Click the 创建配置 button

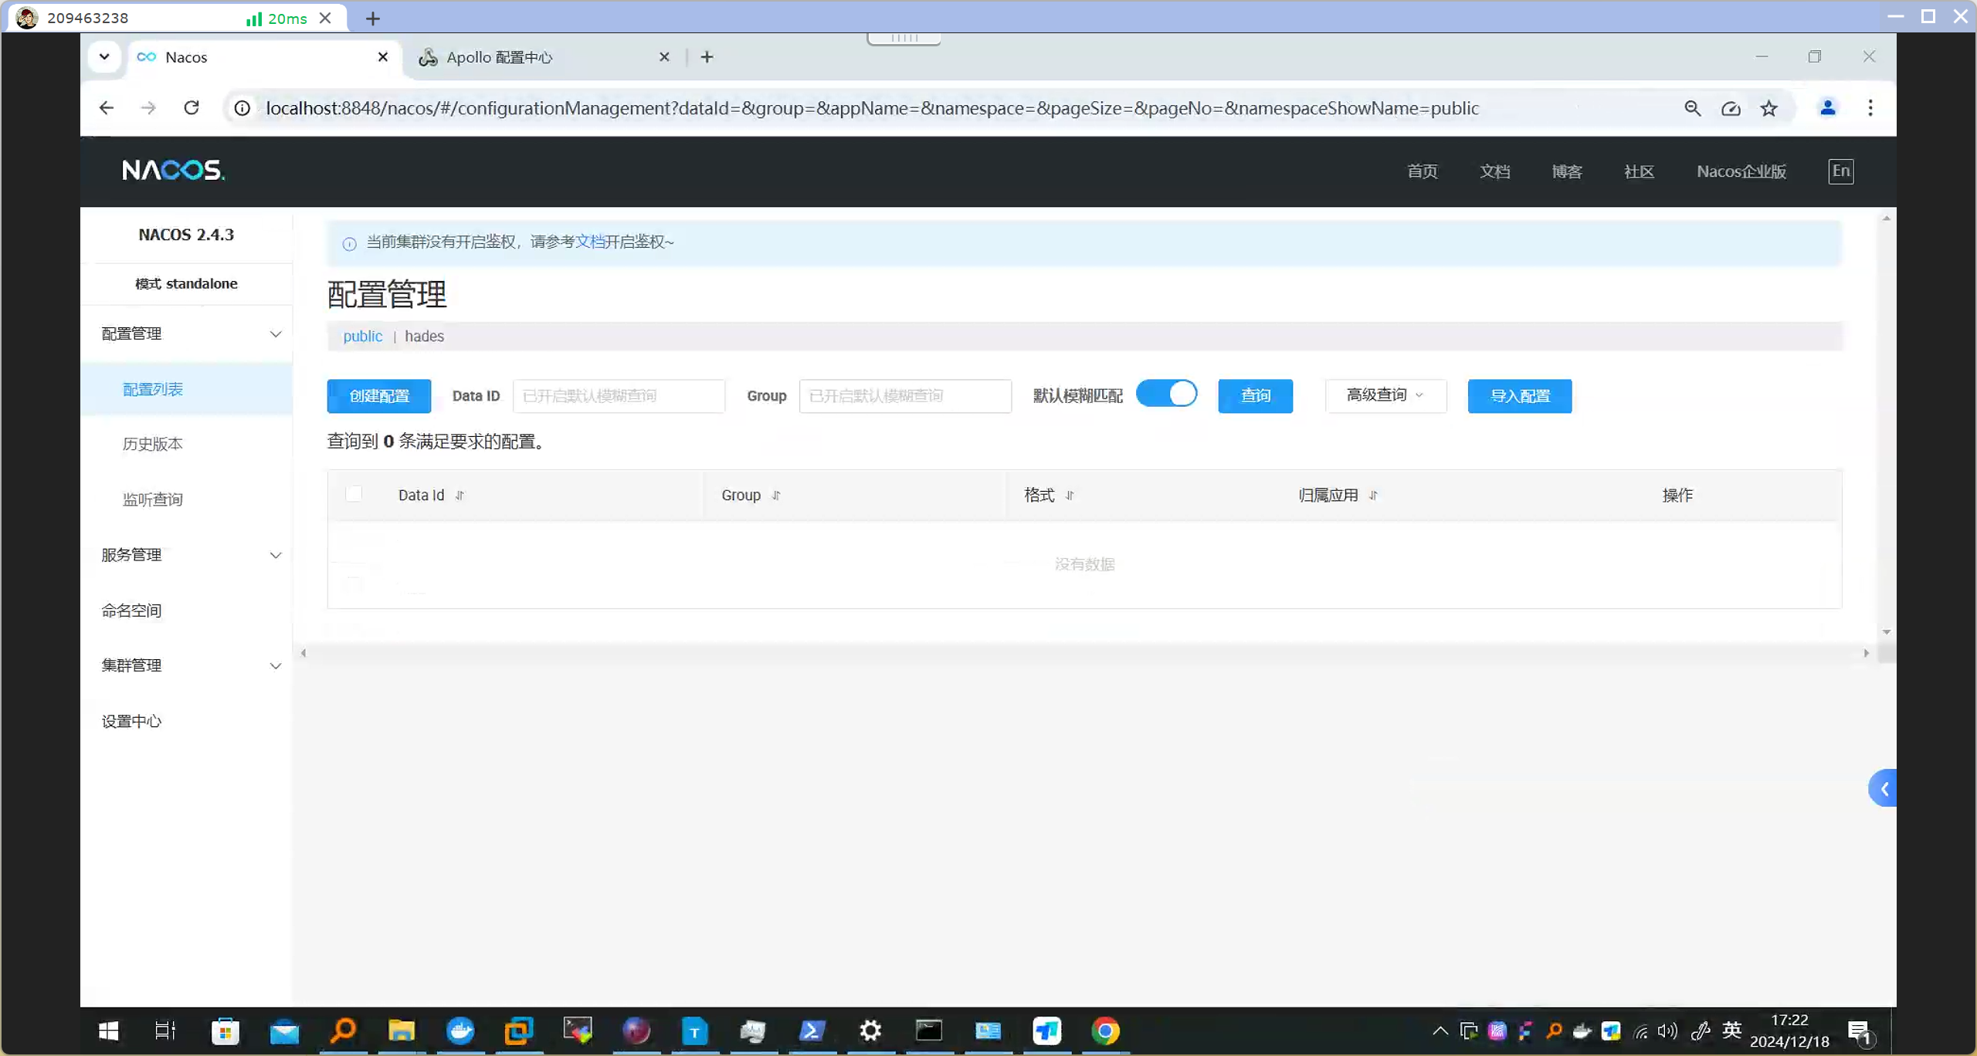[x=379, y=396]
